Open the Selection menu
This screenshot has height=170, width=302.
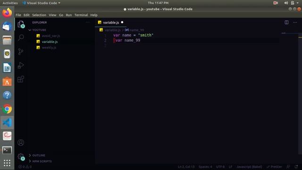click(x=39, y=15)
